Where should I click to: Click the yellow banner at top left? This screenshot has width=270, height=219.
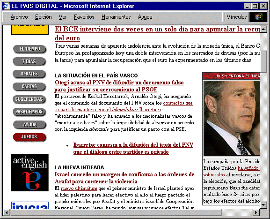point(30,30)
